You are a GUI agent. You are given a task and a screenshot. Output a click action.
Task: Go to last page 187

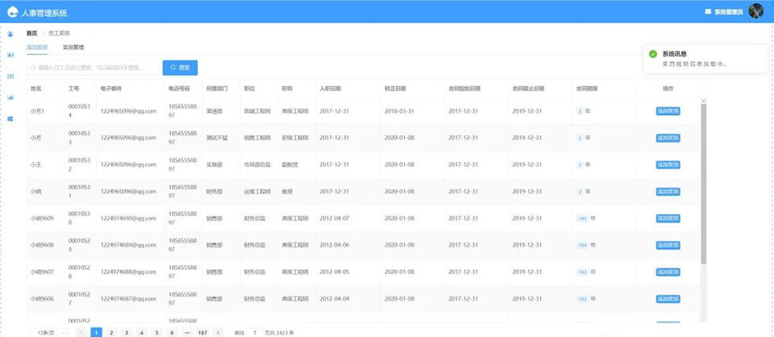[x=202, y=332]
